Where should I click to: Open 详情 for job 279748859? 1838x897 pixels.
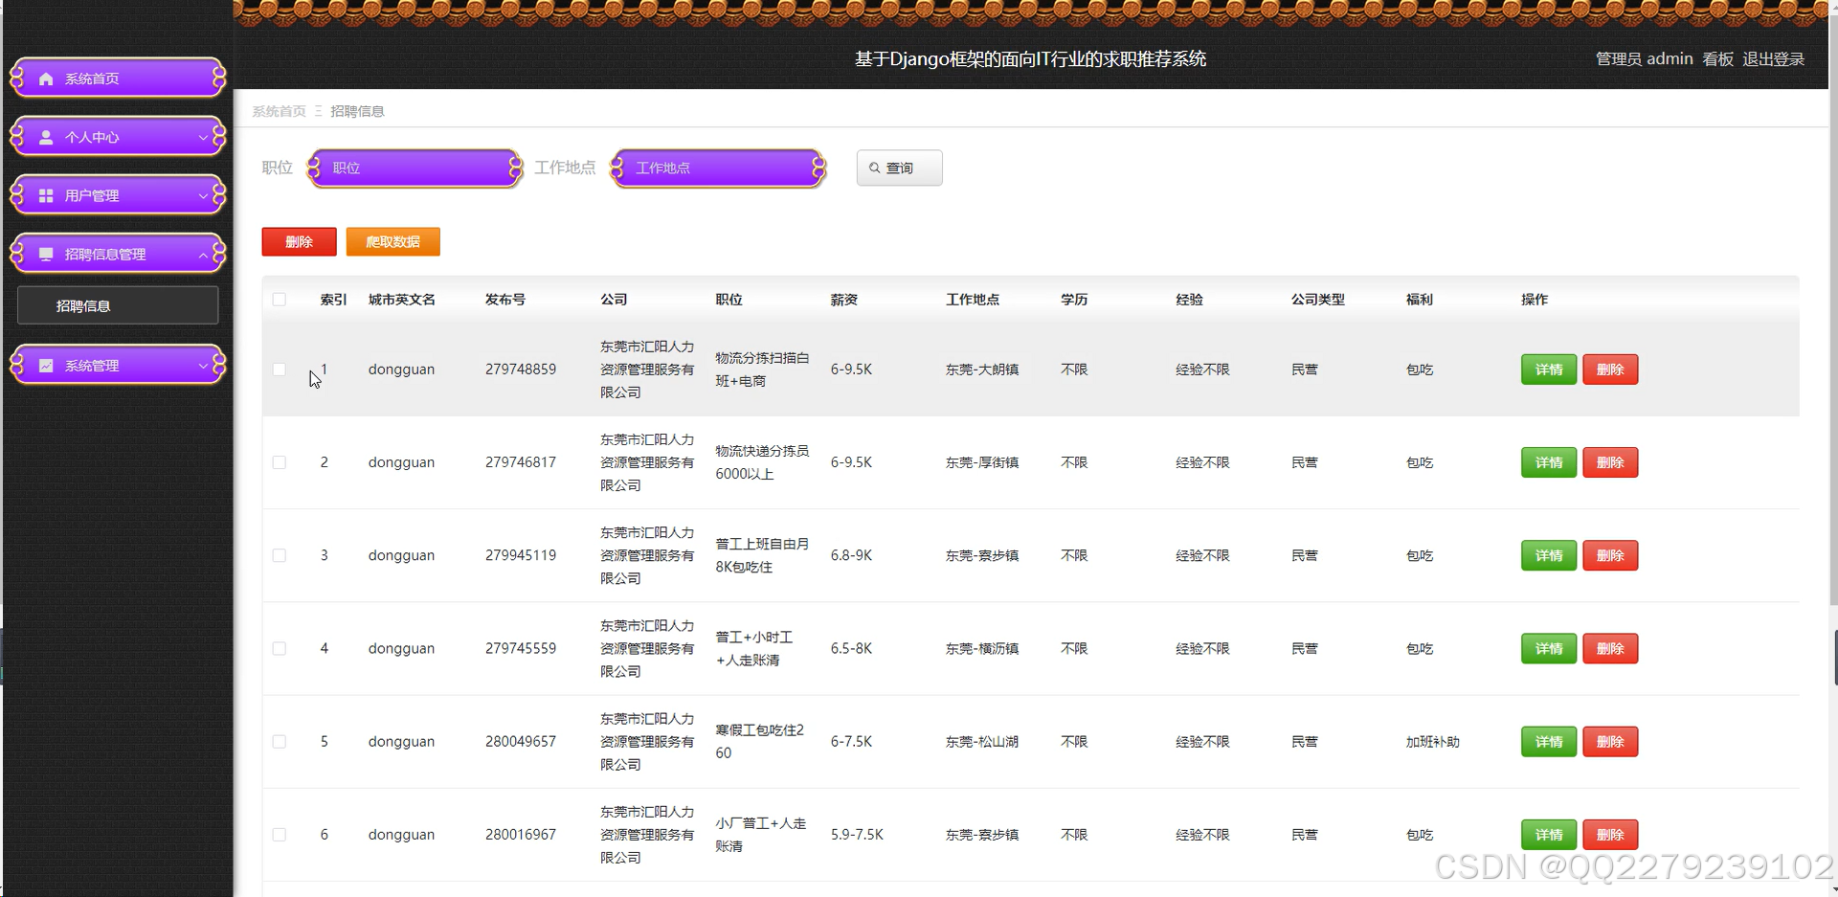(x=1548, y=370)
